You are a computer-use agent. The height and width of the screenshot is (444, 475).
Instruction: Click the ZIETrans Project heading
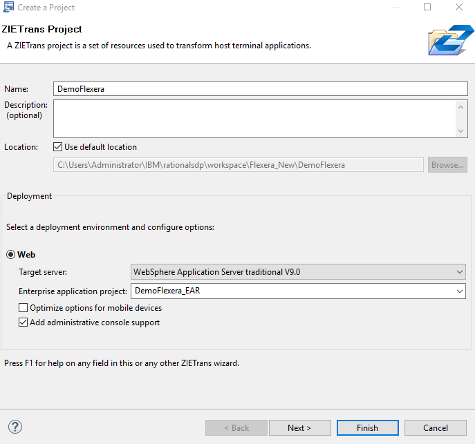coord(41,29)
